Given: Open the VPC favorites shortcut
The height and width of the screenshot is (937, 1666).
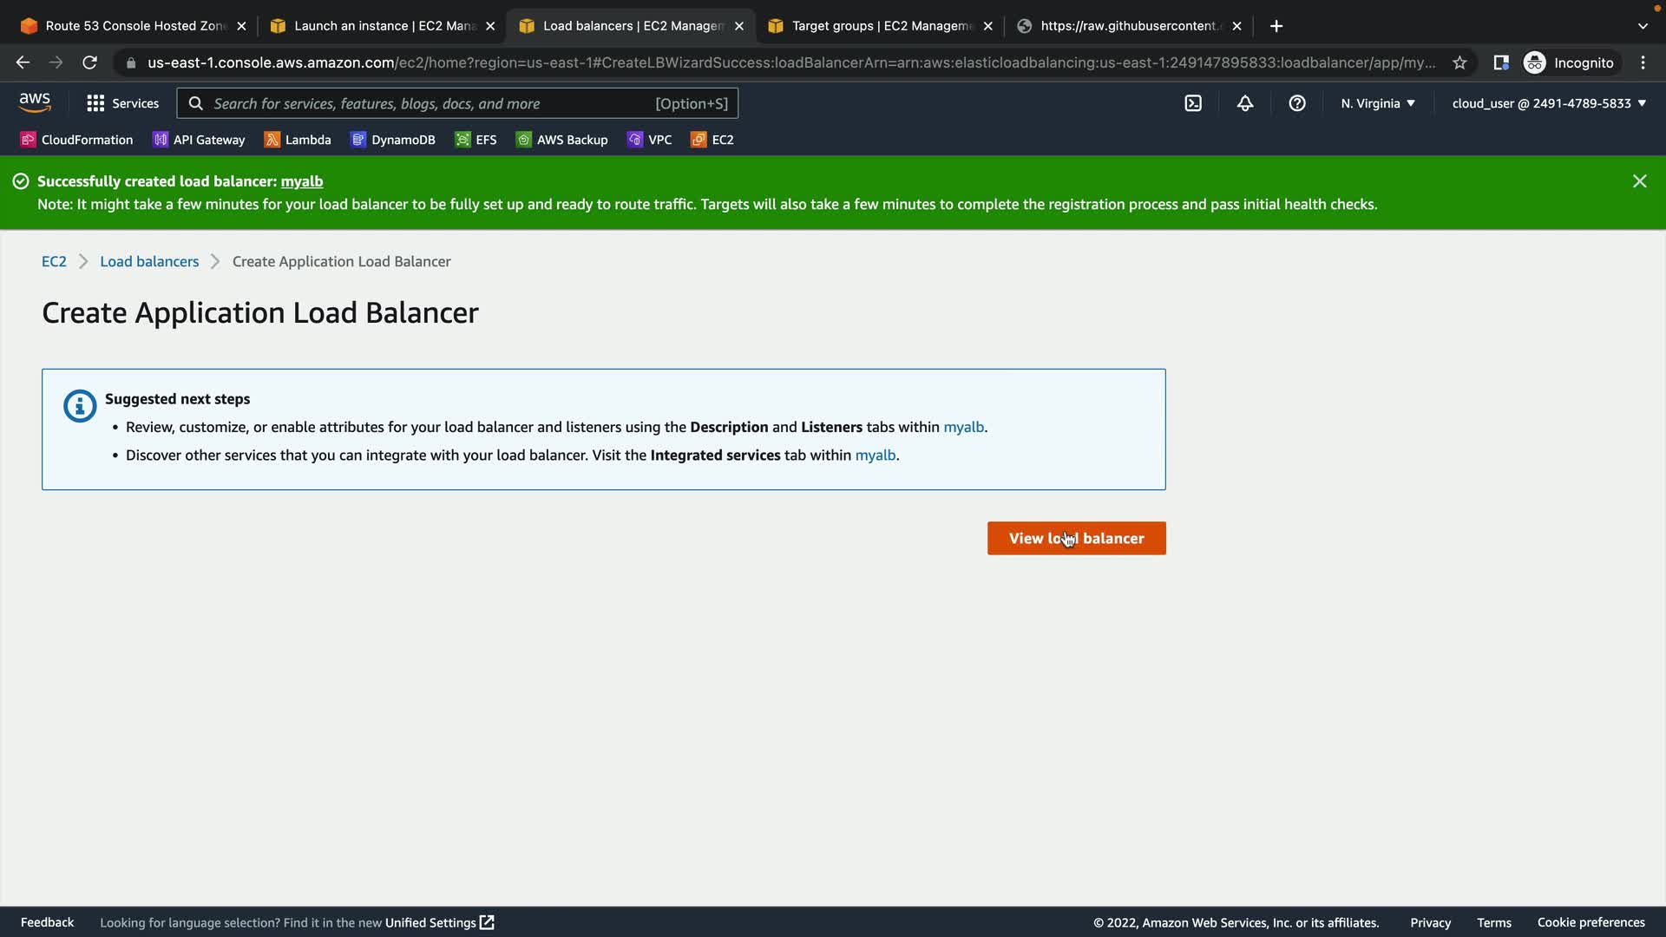Looking at the screenshot, I should [x=649, y=140].
